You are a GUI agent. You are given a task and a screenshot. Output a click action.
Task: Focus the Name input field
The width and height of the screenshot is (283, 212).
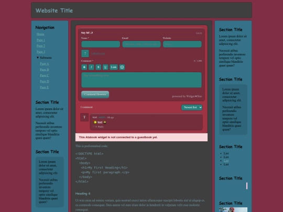pos(101,44)
